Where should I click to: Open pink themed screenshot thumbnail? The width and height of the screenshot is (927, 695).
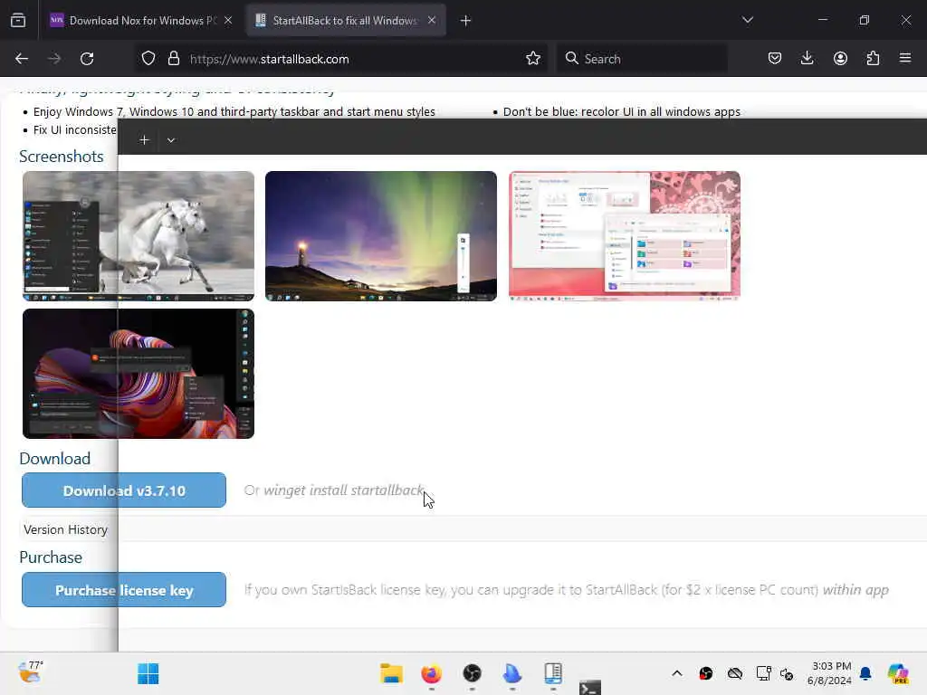click(x=625, y=236)
